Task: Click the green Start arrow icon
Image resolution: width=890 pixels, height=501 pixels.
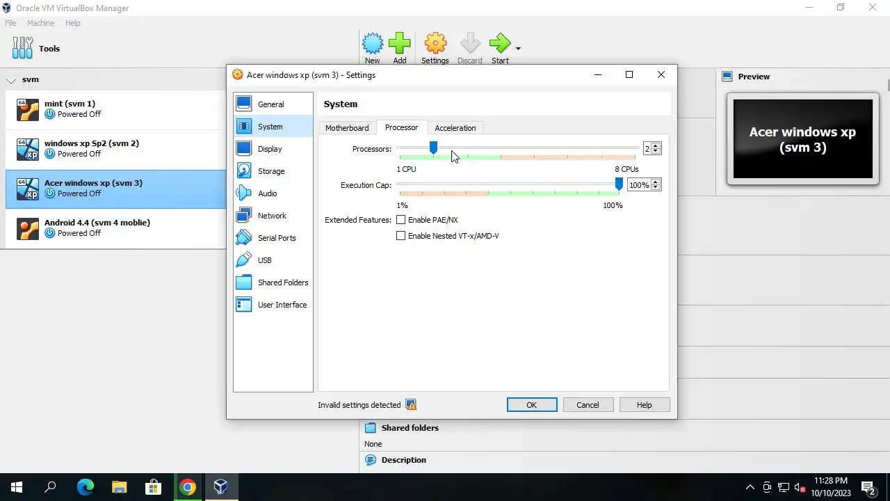Action: point(500,44)
